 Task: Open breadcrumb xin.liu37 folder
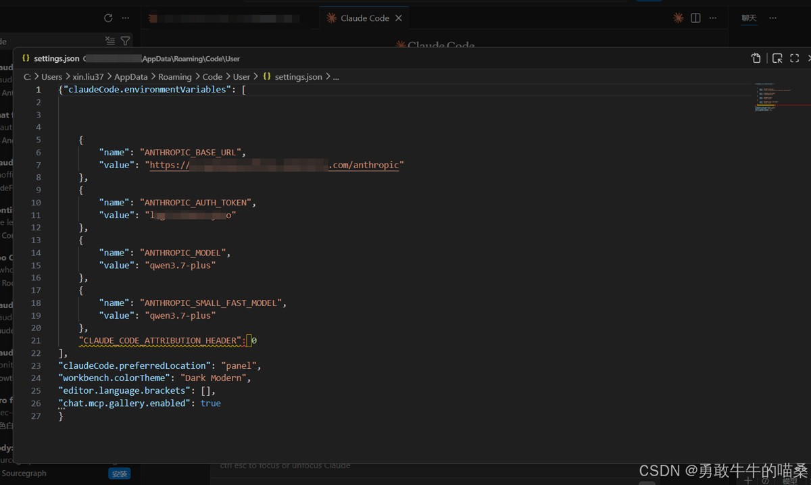89,77
